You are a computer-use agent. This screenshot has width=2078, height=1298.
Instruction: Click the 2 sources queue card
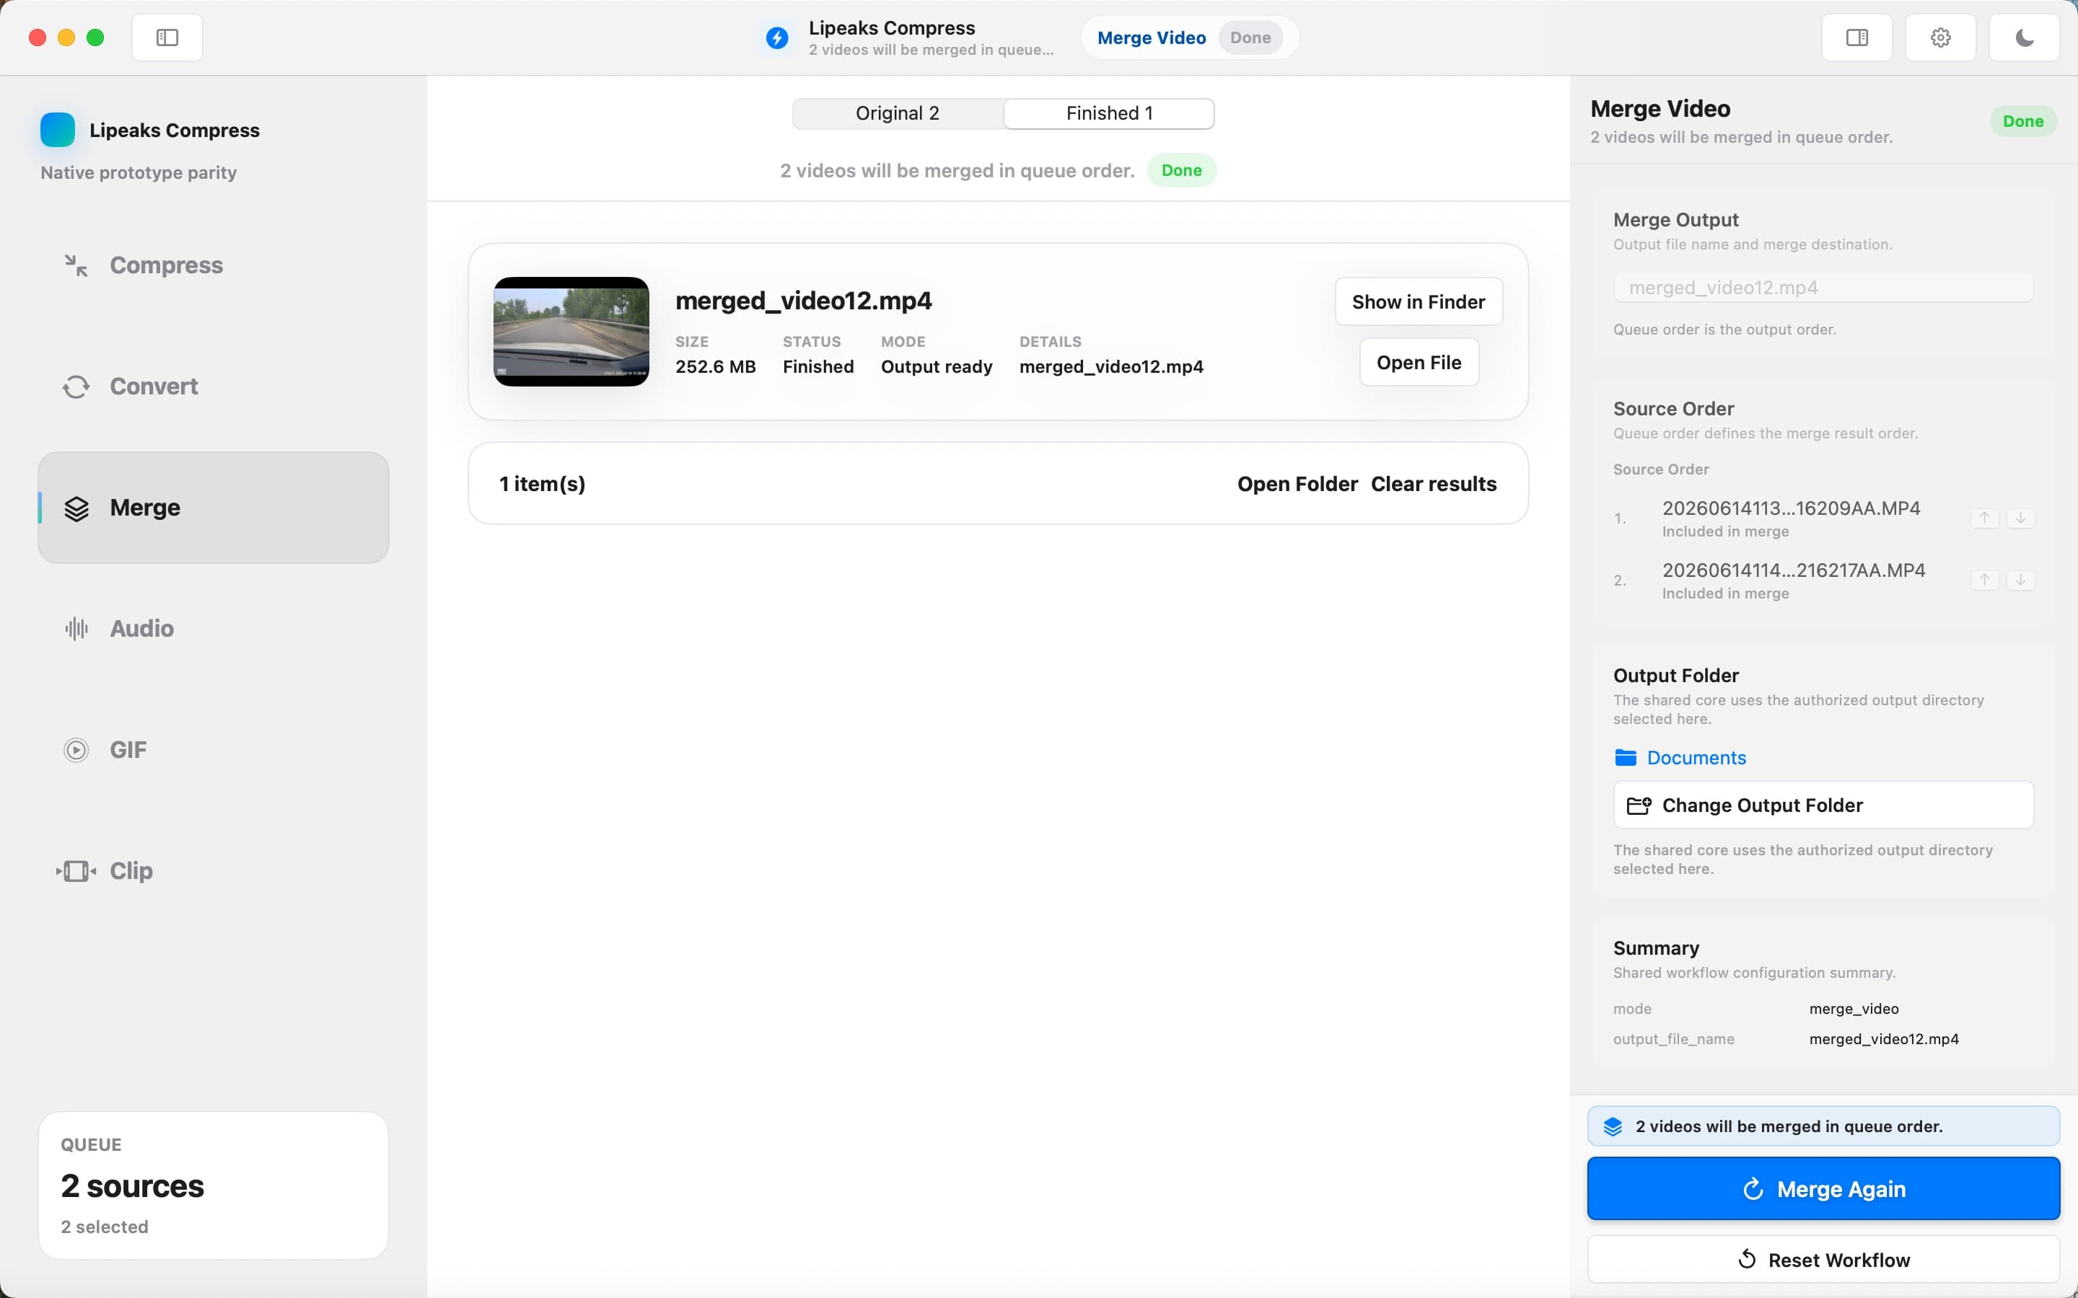point(213,1186)
